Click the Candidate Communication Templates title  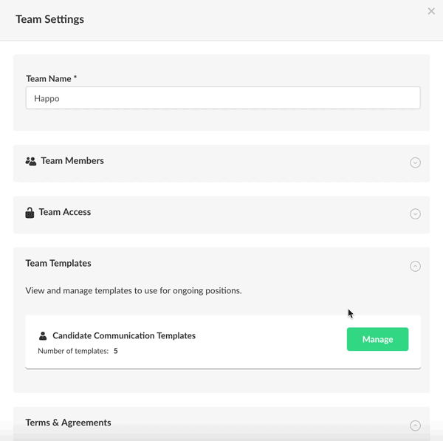pyautogui.click(x=124, y=335)
